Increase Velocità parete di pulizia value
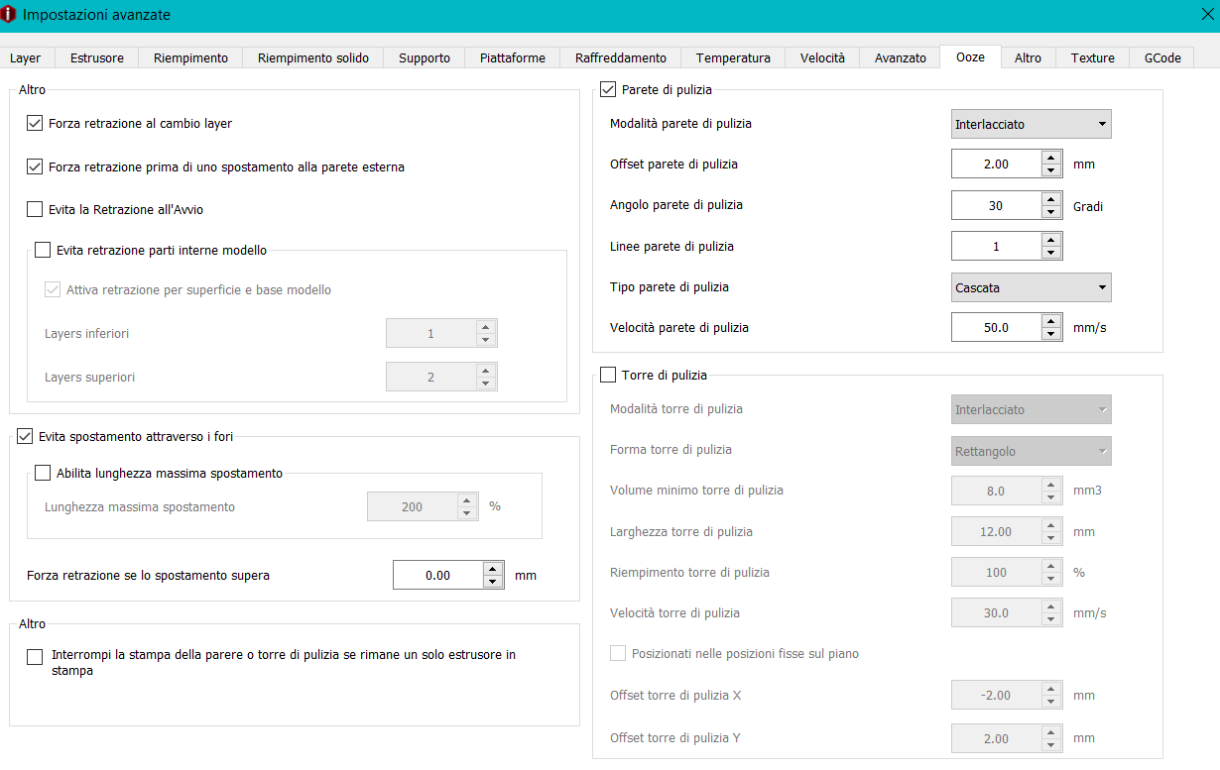The width and height of the screenshot is (1220, 770). pos(1051,320)
